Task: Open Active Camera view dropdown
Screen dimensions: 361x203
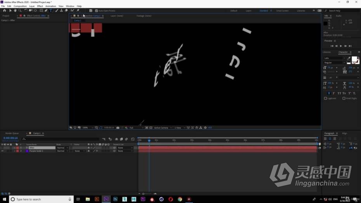Action: [x=163, y=128]
